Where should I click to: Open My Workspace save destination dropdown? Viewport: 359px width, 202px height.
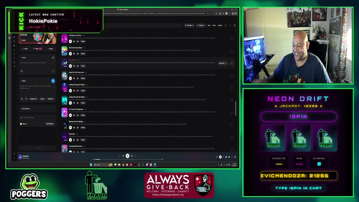coord(50,124)
